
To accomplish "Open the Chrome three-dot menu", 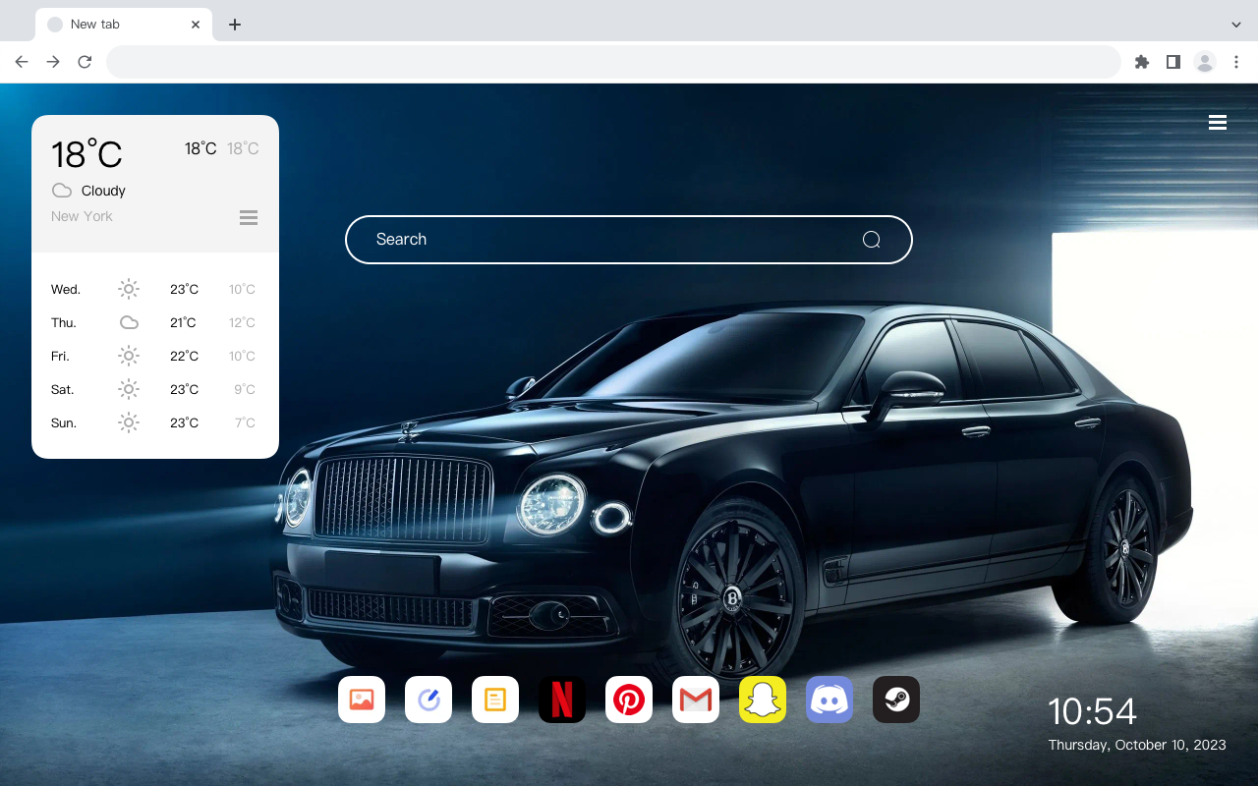I will coord(1236,62).
